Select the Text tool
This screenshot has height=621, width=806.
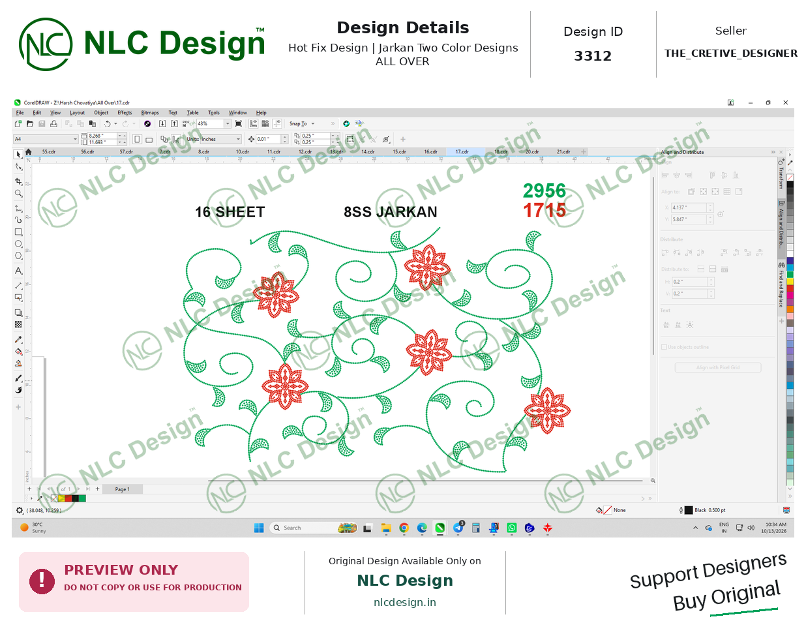18,271
